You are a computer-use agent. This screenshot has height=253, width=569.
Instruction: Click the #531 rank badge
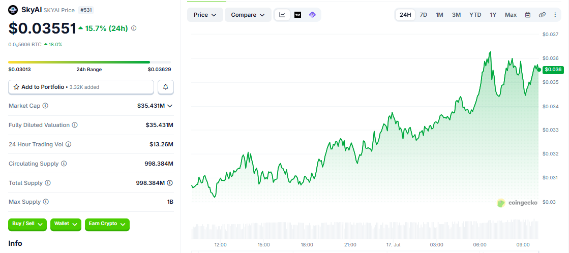click(86, 10)
